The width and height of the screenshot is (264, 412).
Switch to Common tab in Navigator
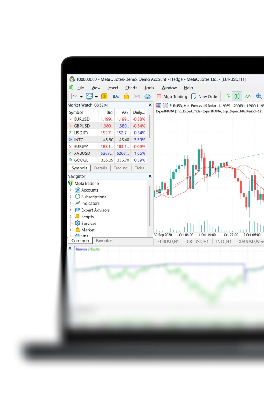(80, 241)
